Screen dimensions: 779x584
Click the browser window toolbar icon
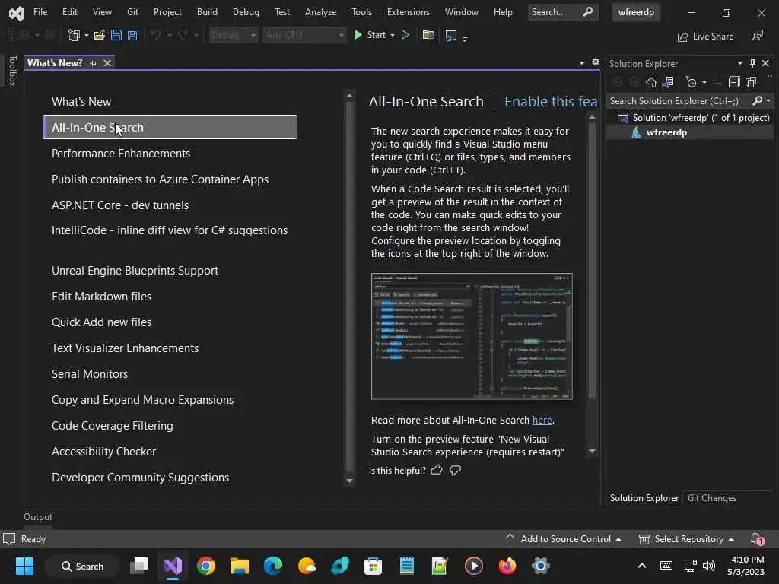pyautogui.click(x=451, y=35)
